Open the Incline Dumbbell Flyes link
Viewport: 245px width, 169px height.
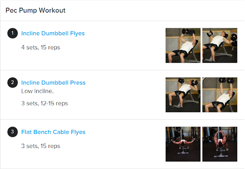53,33
